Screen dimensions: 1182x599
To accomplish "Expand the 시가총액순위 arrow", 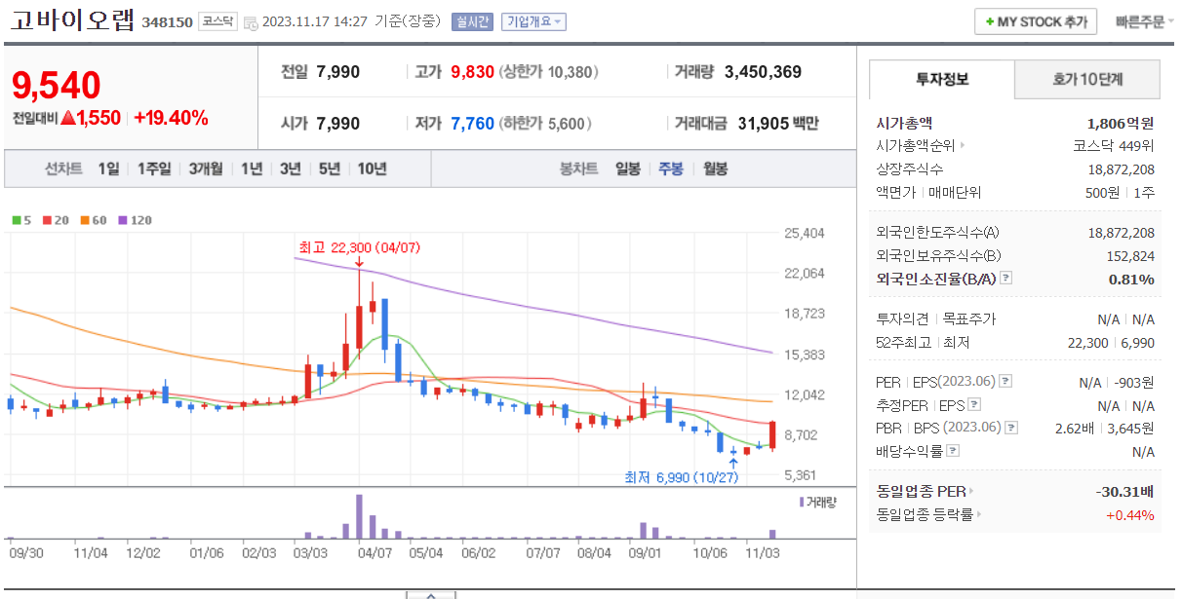I will [963, 146].
